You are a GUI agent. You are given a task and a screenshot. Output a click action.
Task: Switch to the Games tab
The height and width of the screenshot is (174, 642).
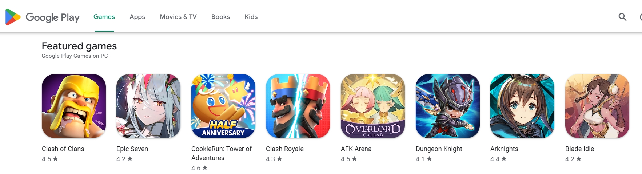click(104, 17)
